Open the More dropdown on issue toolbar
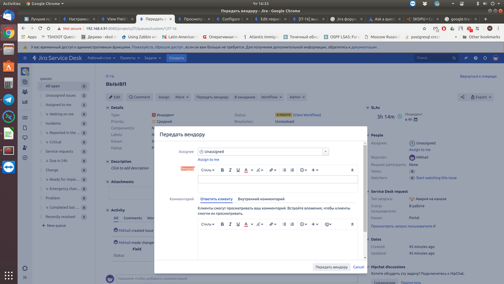This screenshot has width=504, height=284. 182,97
